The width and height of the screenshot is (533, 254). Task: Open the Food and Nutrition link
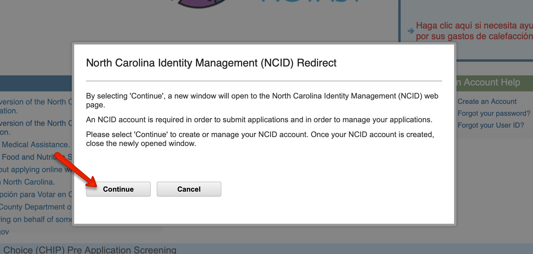pyautogui.click(x=30, y=157)
